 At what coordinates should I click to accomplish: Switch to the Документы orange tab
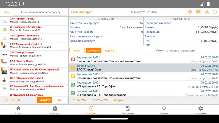(x=93, y=50)
